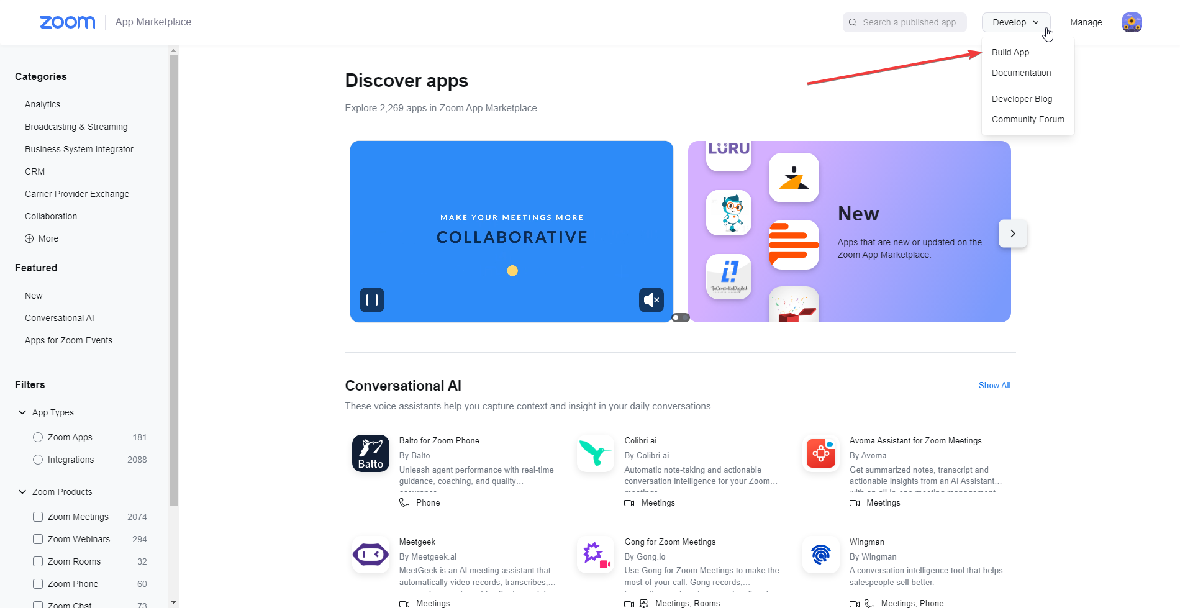Click the Search a published app field
This screenshot has width=1180, height=608.
pyautogui.click(x=904, y=22)
